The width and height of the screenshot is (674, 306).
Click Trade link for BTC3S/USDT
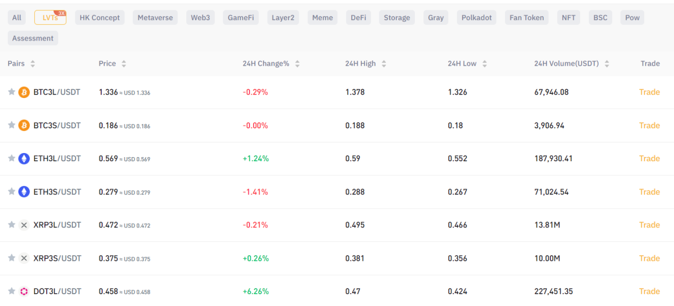649,126
